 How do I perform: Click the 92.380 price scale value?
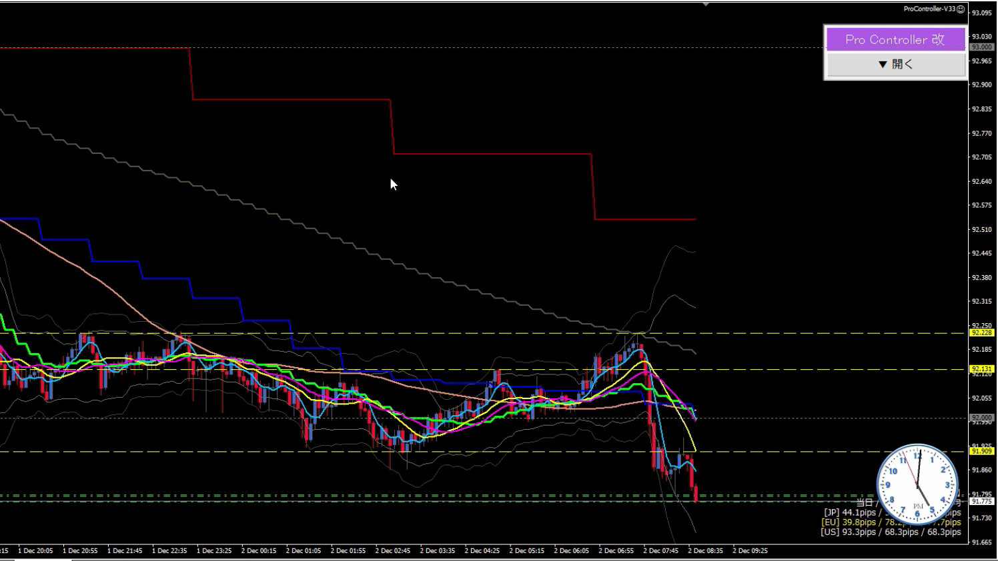click(982, 277)
